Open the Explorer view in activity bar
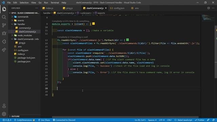The image size is (217, 122). coord(4,9)
